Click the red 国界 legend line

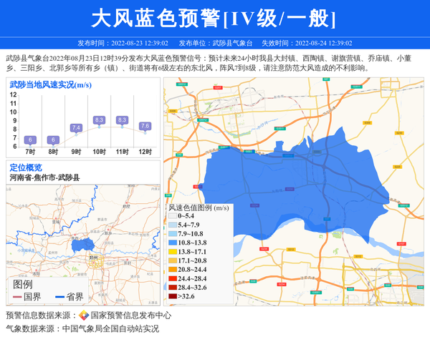tap(18, 297)
